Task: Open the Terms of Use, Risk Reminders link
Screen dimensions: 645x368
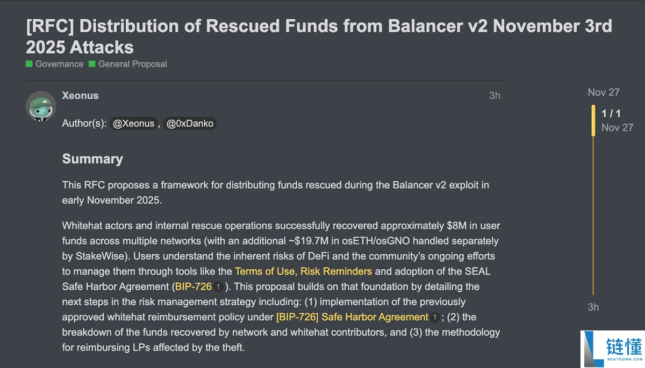Action: click(303, 271)
